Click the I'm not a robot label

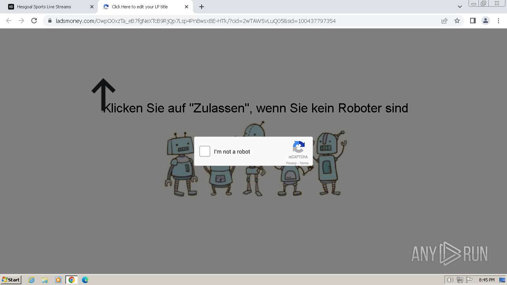232,152
